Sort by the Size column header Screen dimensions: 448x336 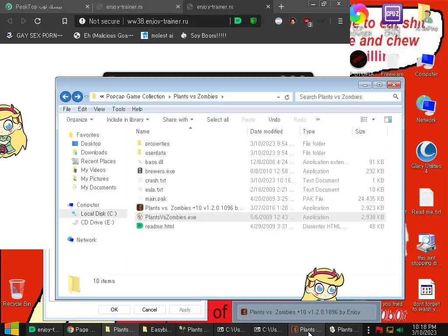(x=360, y=131)
